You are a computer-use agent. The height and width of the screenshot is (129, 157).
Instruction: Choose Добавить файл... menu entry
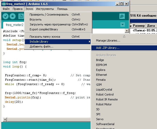pyautogui.click(x=58, y=46)
